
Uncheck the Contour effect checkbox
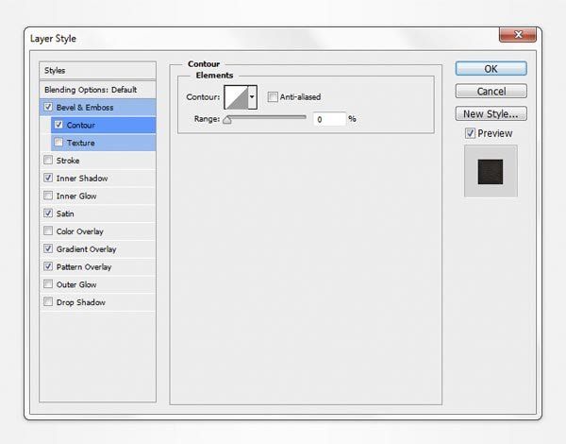(58, 125)
